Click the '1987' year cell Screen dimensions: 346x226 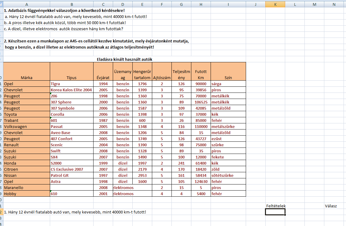click(x=103, y=120)
